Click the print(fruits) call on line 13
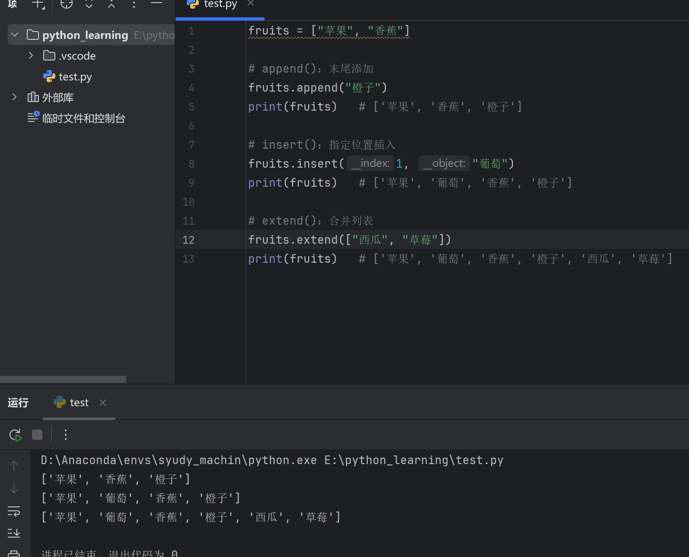This screenshot has height=557, width=689. click(292, 259)
